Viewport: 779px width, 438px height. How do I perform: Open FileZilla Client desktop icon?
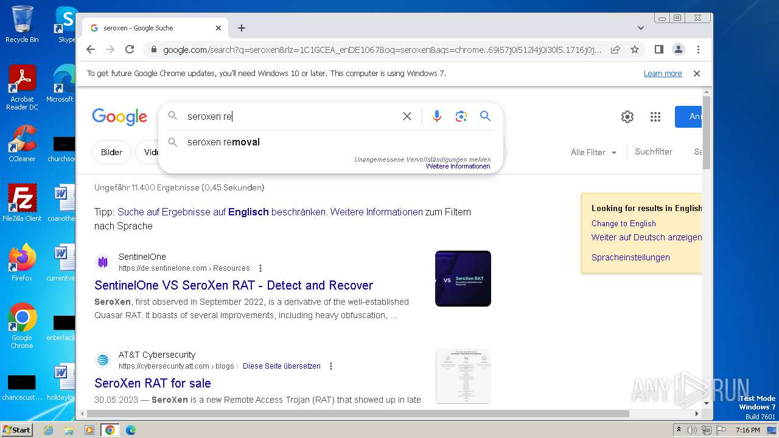[22, 203]
